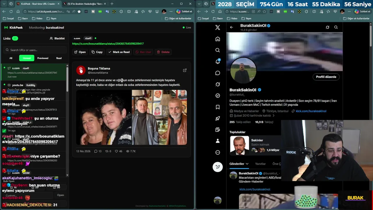Open Sakinler community card
Screen dimensions: 373x210
pos(255,145)
